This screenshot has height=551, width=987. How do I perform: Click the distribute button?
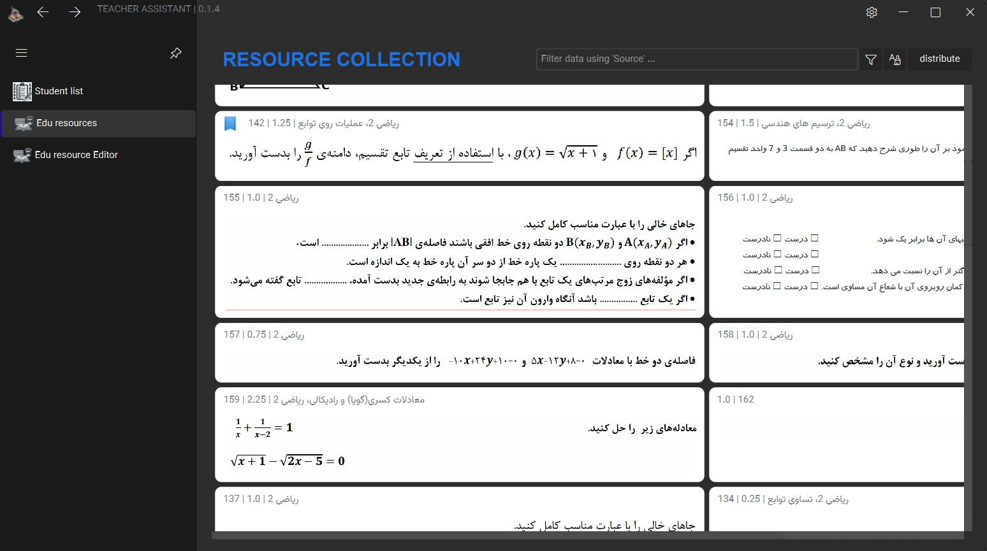[939, 59]
